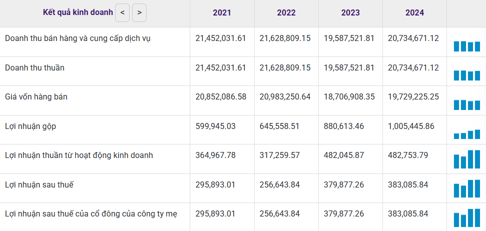Click the Giá vốn hàng bán row label
486x231 pixels.
click(x=36, y=97)
